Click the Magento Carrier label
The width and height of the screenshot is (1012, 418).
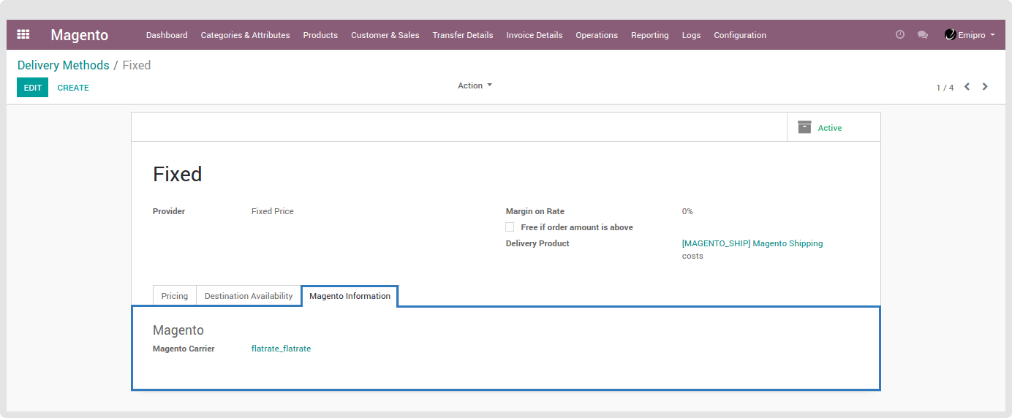184,349
